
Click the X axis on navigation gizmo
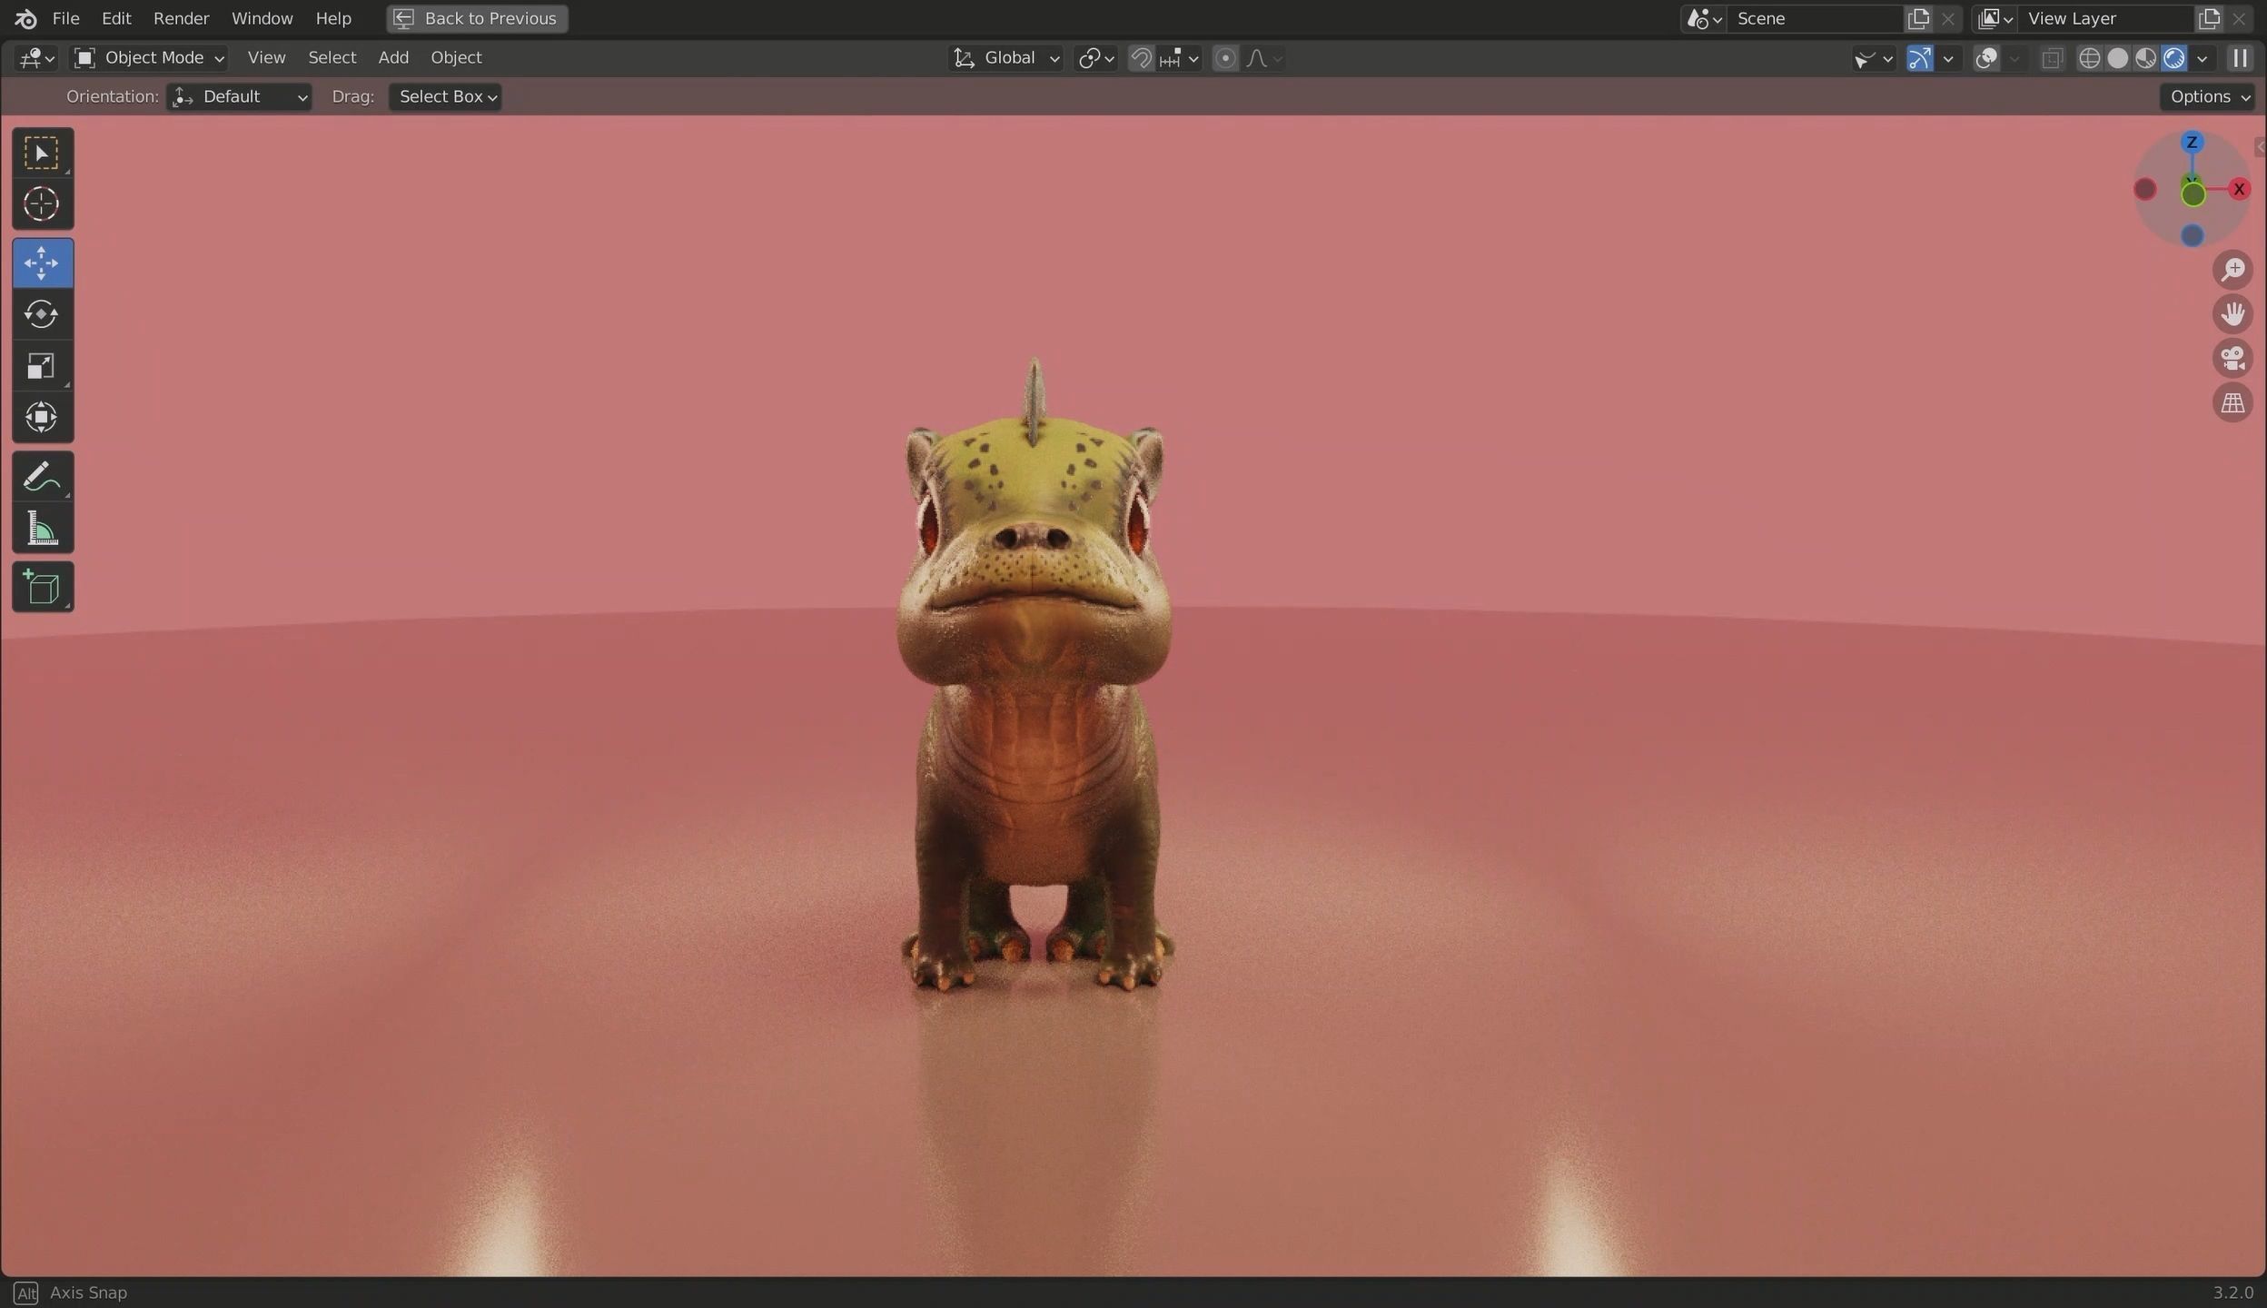point(2239,189)
